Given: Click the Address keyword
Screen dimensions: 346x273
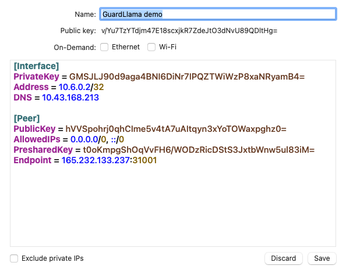Looking at the screenshot, I should (x=31, y=87).
